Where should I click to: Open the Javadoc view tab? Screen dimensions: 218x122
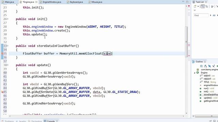click(21, 121)
